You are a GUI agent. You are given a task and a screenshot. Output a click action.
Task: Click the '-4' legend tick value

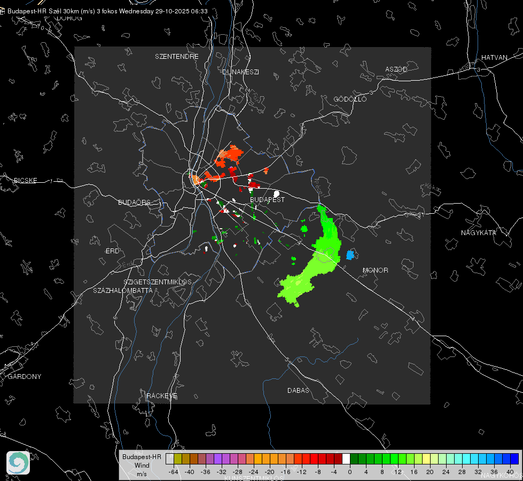pyautogui.click(x=334, y=472)
